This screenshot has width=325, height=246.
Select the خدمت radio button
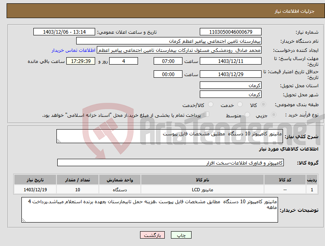(x=240, y=104)
